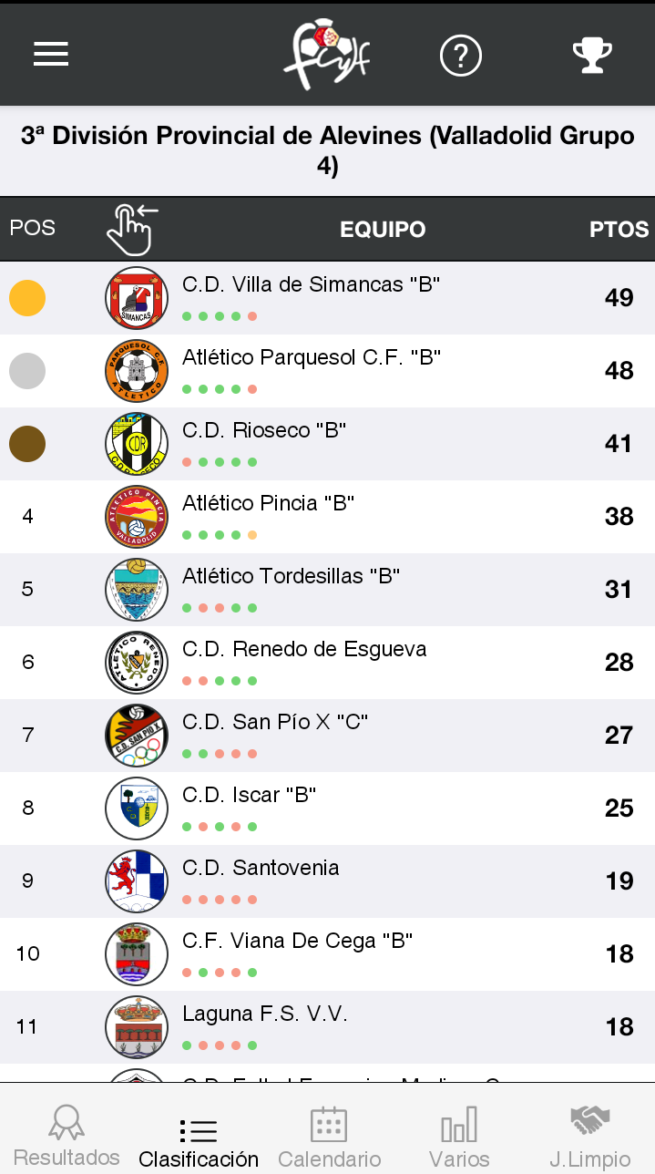Tap the PTOS column header
The height and width of the screenshot is (1174, 655).
pos(619,230)
